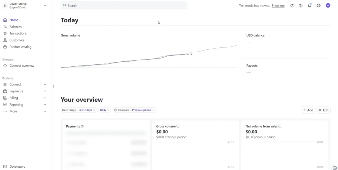Click the info icon beside Gross volume

(x=178, y=126)
